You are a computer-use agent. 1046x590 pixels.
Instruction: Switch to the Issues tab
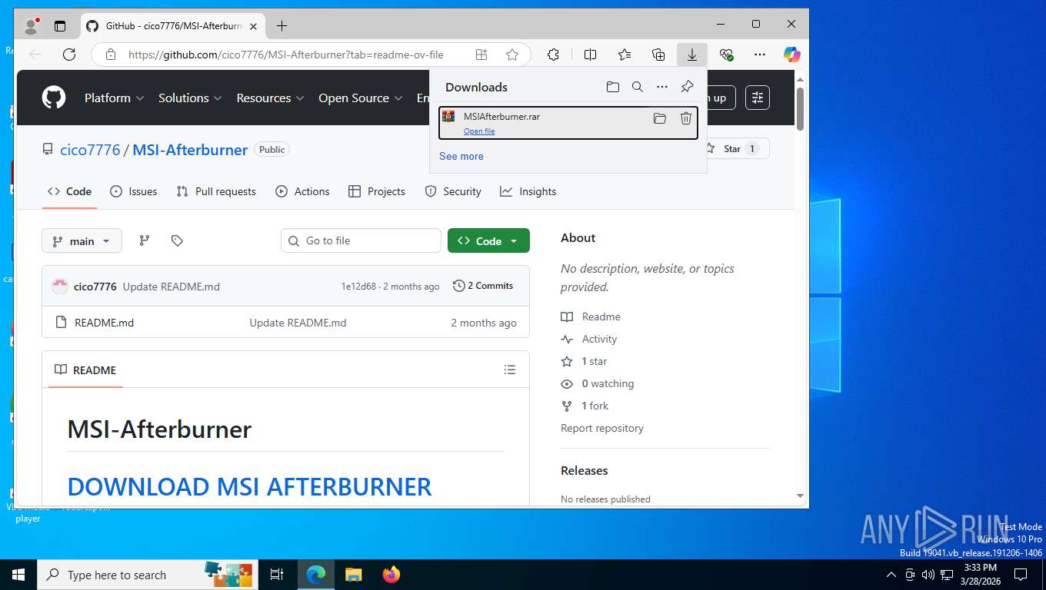[134, 191]
